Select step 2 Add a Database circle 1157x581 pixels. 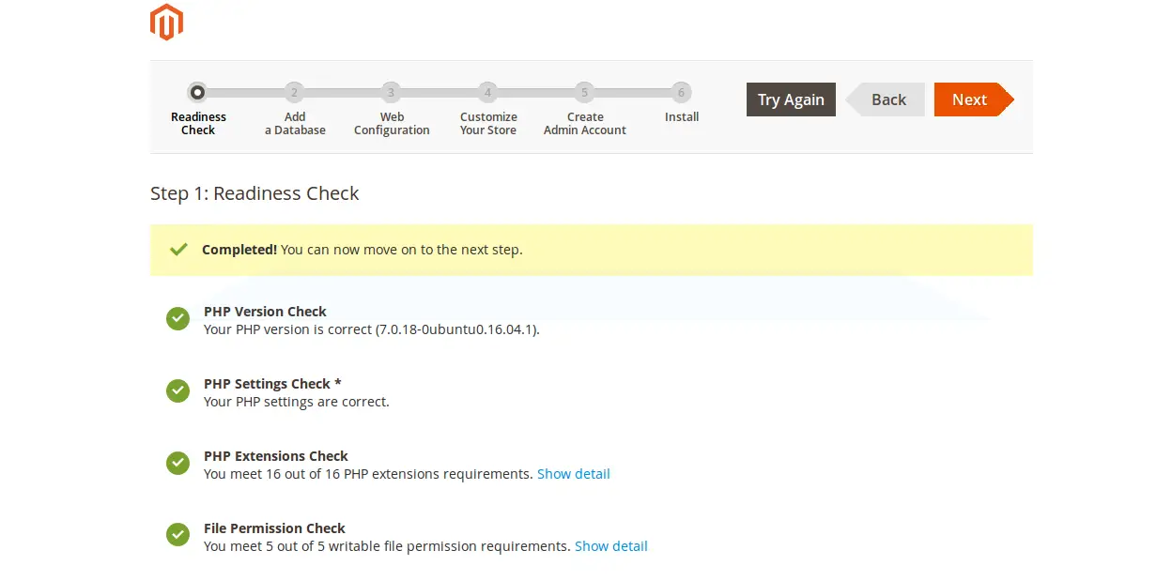[294, 92]
